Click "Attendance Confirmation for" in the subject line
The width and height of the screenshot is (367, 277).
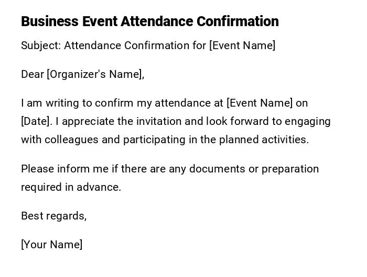click(x=135, y=45)
